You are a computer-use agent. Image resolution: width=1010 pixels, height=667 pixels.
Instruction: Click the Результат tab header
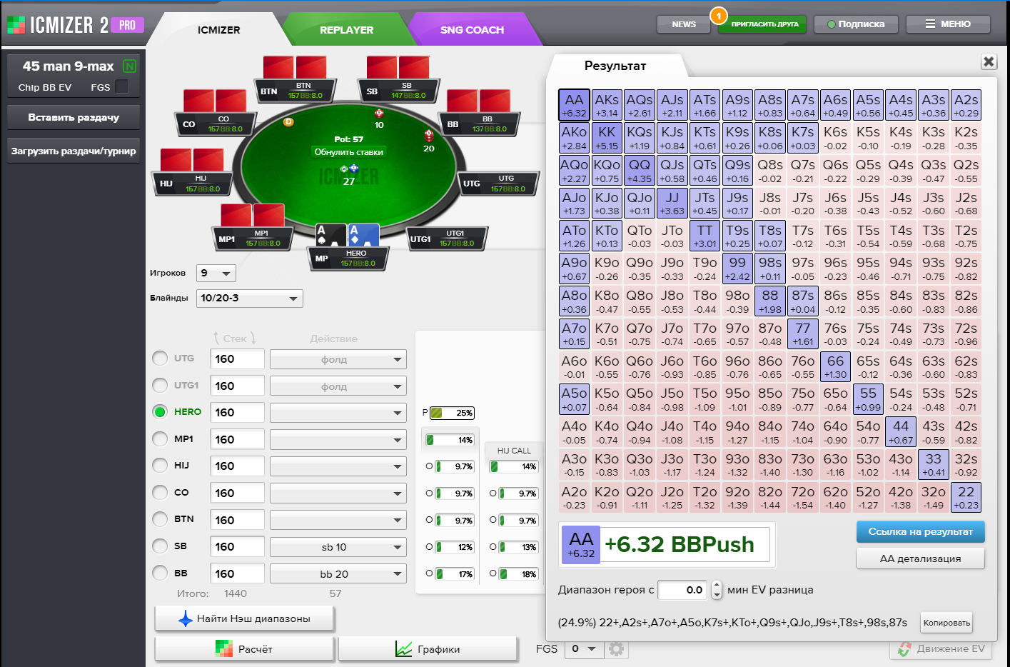coord(615,66)
